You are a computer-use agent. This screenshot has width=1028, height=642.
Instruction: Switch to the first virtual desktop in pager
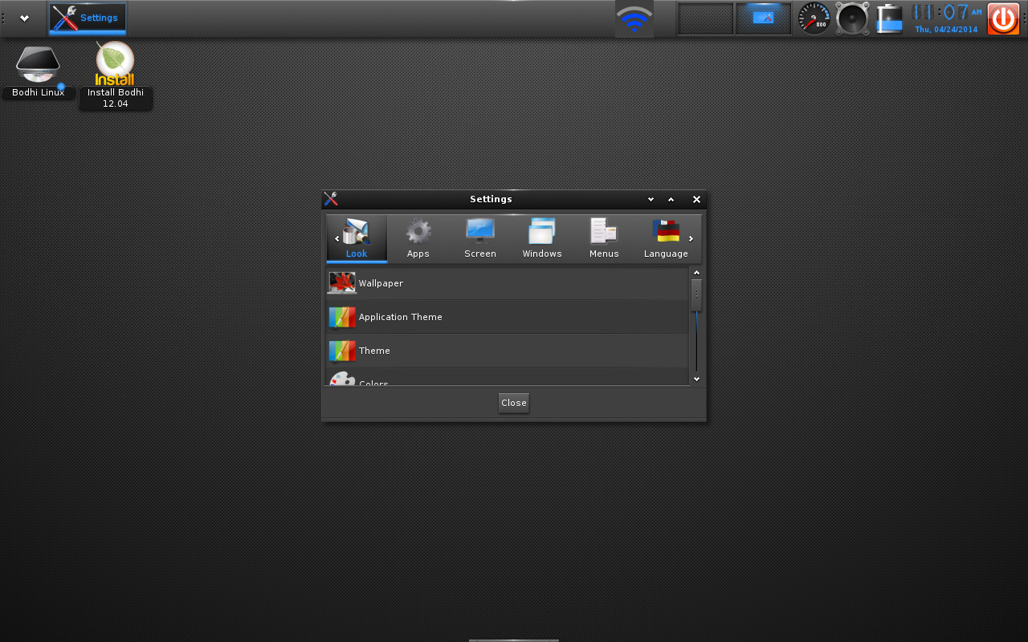[x=705, y=18]
